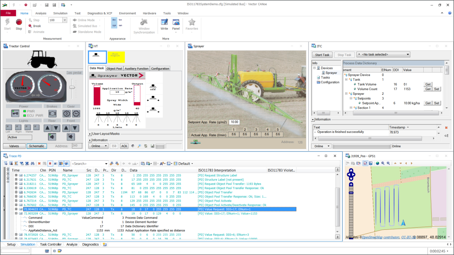Click the Gas pedal slider
This screenshot has height=255, width=454.
click(72, 87)
